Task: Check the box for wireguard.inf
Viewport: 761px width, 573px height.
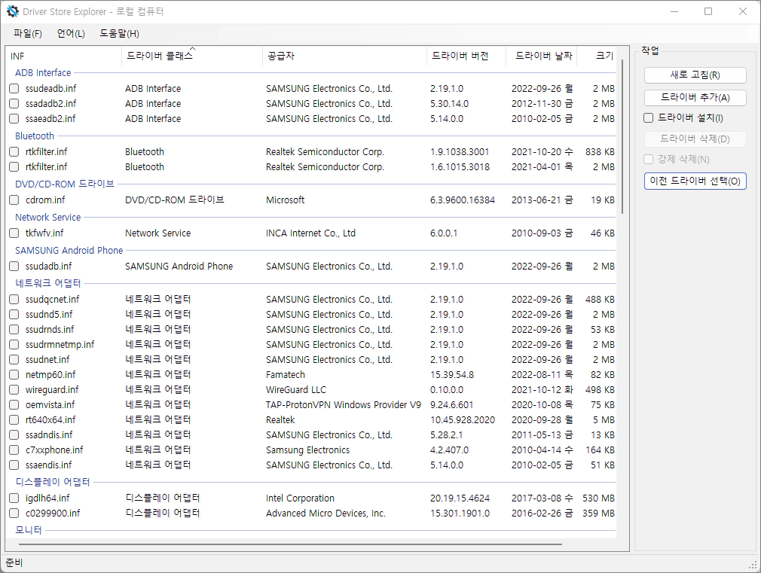Action: click(14, 389)
